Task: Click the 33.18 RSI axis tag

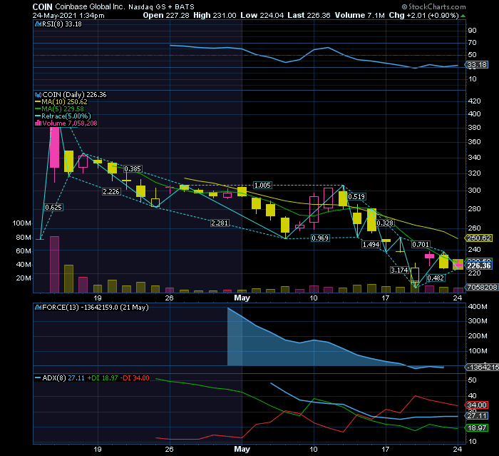Action: pos(477,65)
